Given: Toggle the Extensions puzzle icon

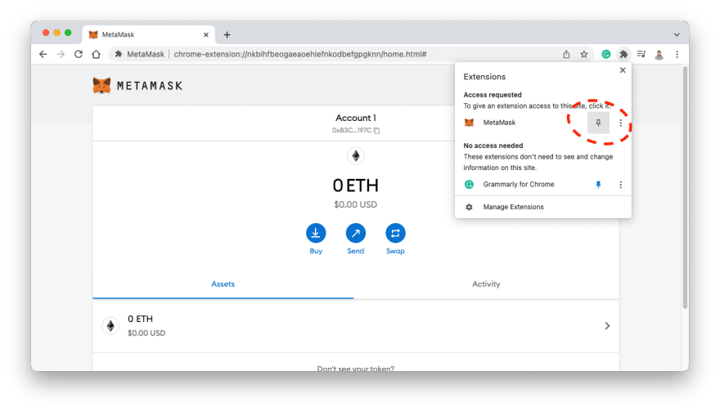Looking at the screenshot, I should coord(623,54).
